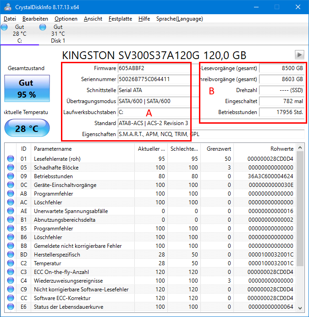Click status orb for B6 Löschfehler row
The height and width of the screenshot is (317, 309).
tap(11, 237)
